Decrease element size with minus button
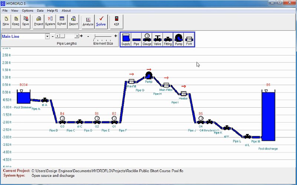 pos(88,36)
